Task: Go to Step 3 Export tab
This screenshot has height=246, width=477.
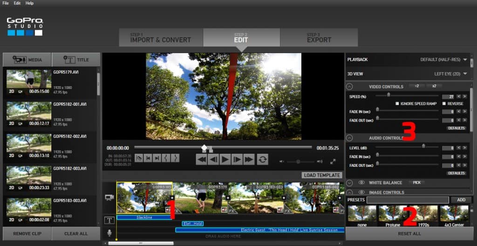Action: [319, 38]
